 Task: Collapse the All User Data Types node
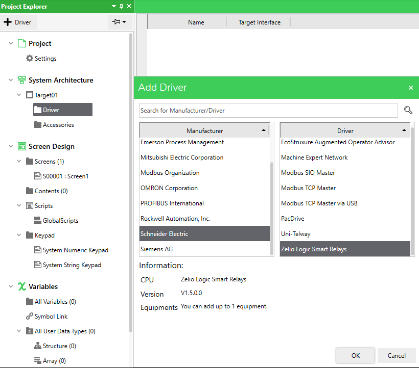tap(19, 331)
